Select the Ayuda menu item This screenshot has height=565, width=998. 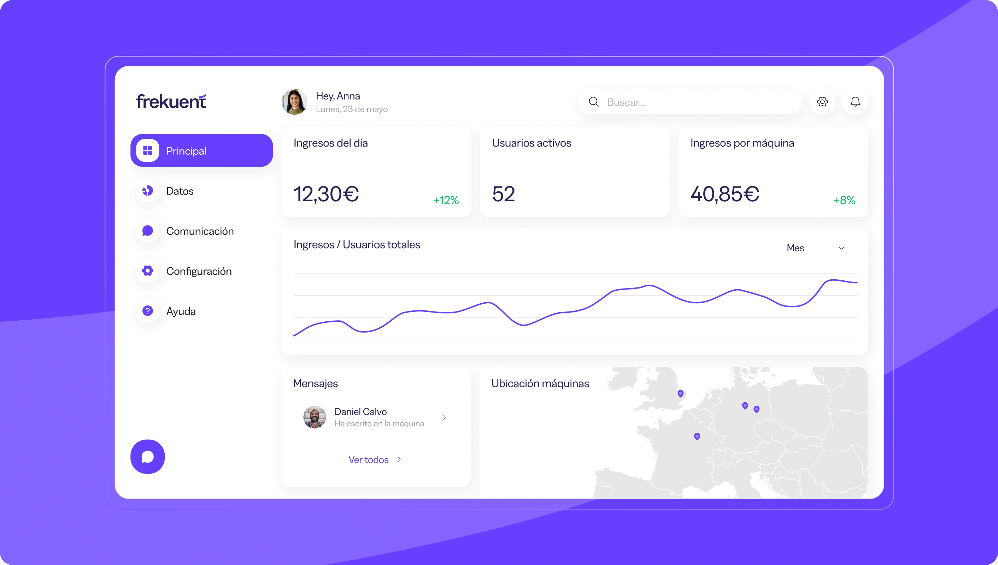tap(181, 311)
